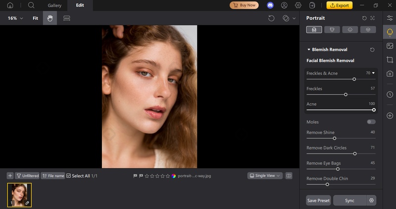Open the adjustments sliders panel icon
This screenshot has height=209, width=396.
390,18
